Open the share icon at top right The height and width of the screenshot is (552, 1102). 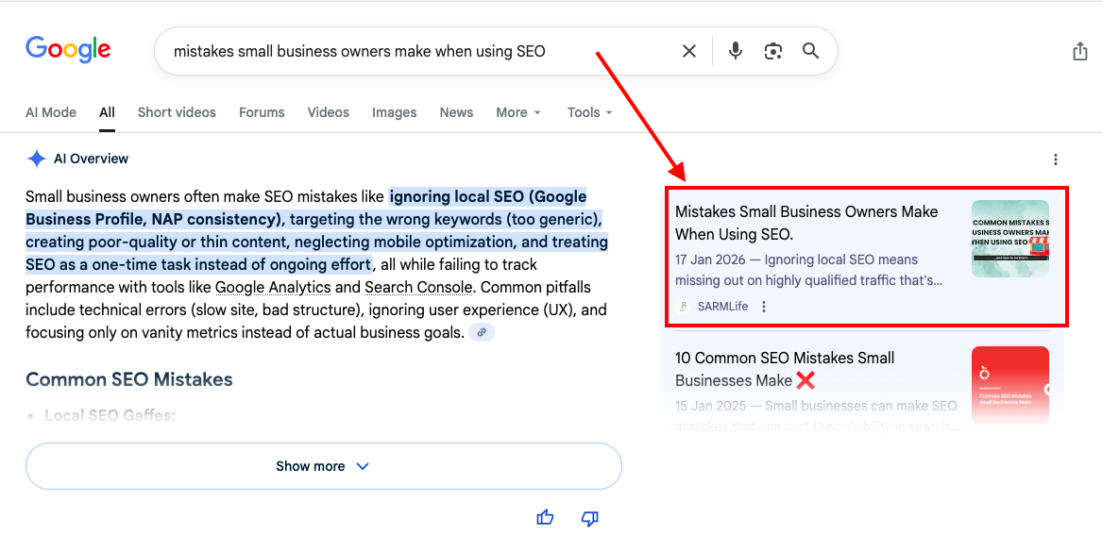coord(1080,51)
